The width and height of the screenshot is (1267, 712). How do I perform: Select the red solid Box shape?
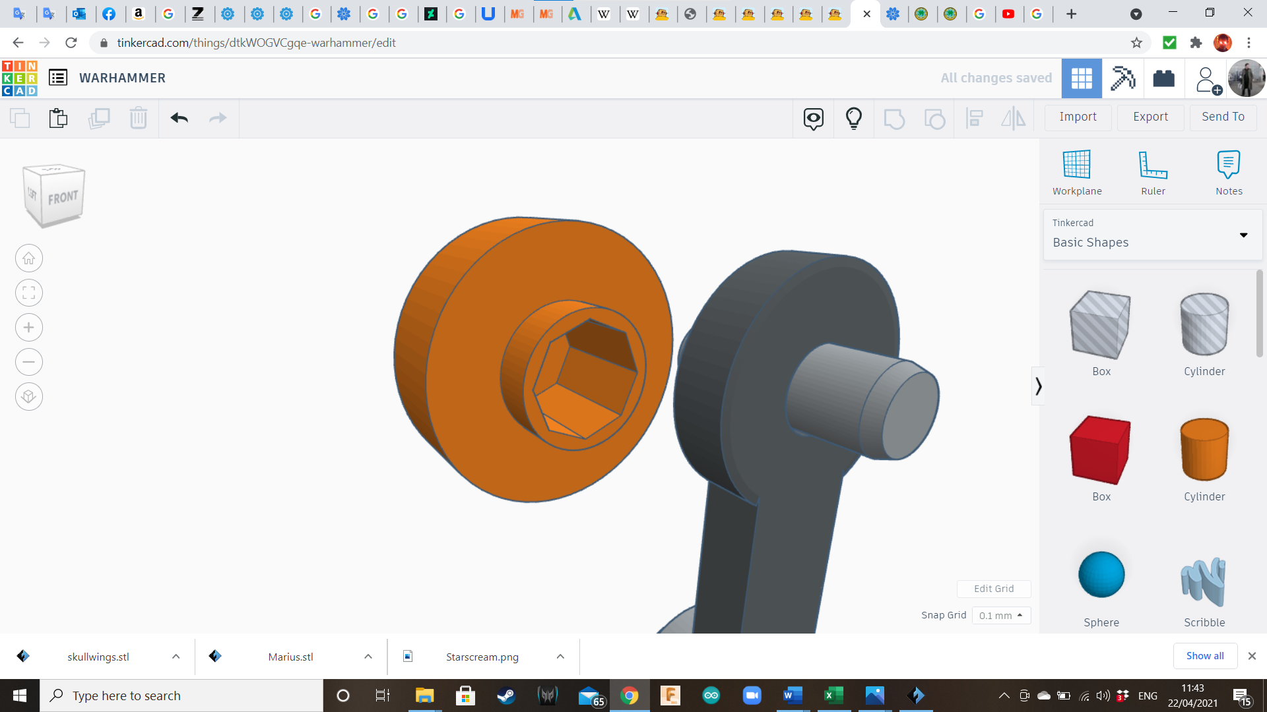tap(1101, 450)
